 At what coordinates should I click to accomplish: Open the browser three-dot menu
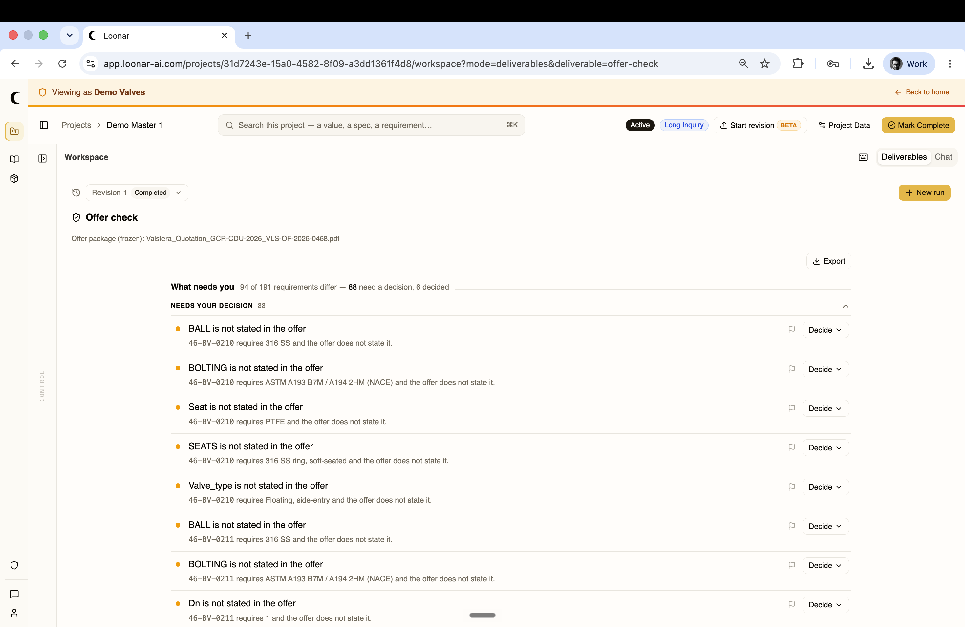pos(950,64)
